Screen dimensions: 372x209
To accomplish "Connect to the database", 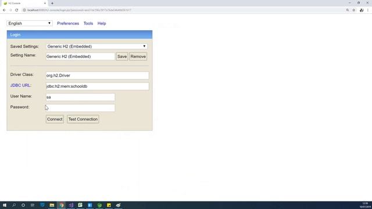I will [55, 119].
